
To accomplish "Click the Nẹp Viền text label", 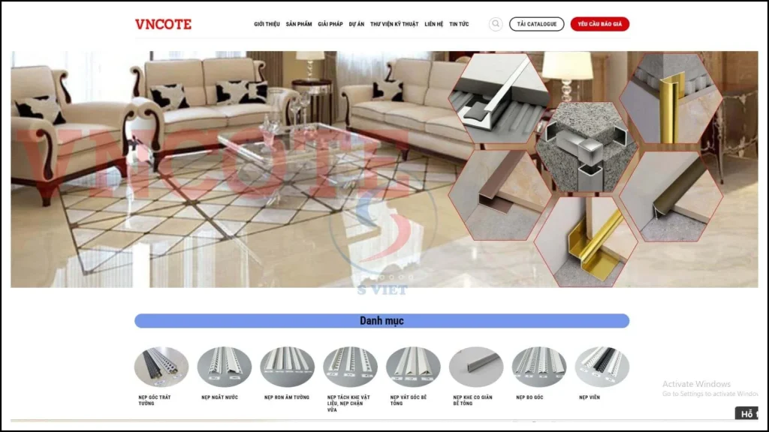I will tap(590, 397).
